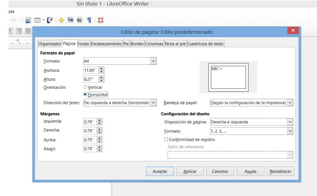Expand the paper Formato A4 dropdown
The image size is (317, 196).
[x=153, y=61]
